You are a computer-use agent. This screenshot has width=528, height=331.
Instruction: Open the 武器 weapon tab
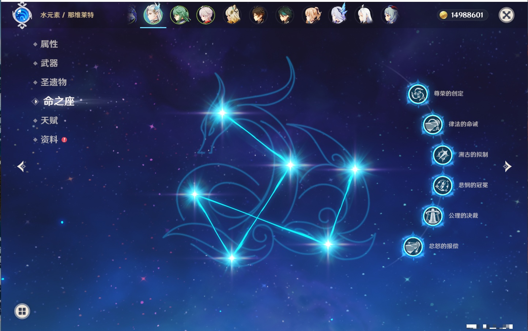click(x=49, y=63)
